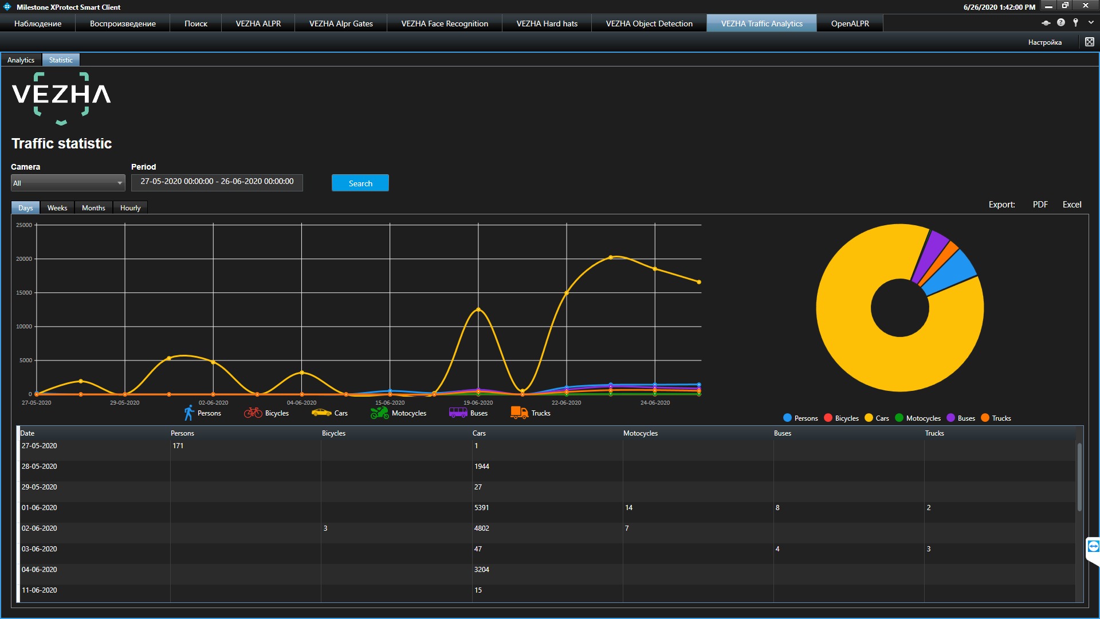Click the green Motocycles legend icon

379,413
